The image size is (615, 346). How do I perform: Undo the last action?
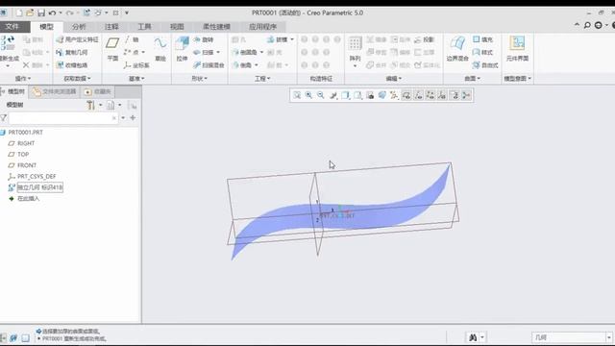[x=52, y=12]
